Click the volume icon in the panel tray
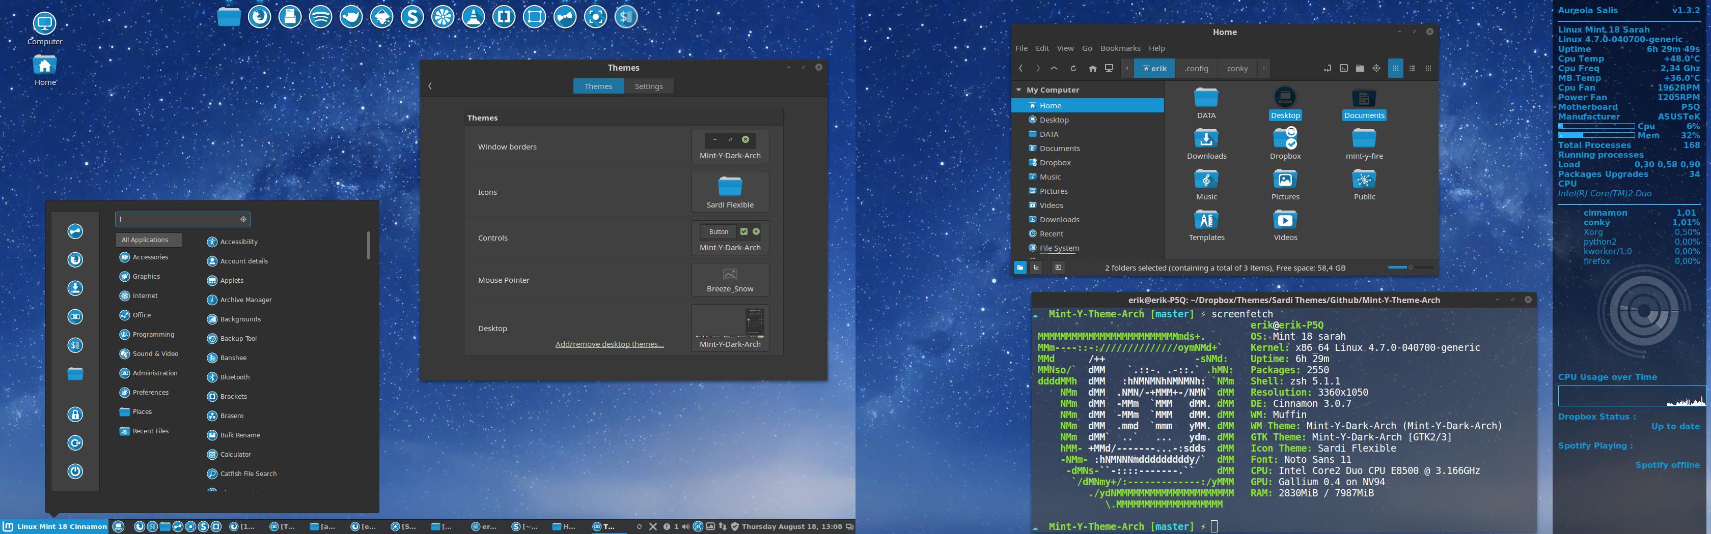Image resolution: width=1711 pixels, height=534 pixels. tap(685, 527)
